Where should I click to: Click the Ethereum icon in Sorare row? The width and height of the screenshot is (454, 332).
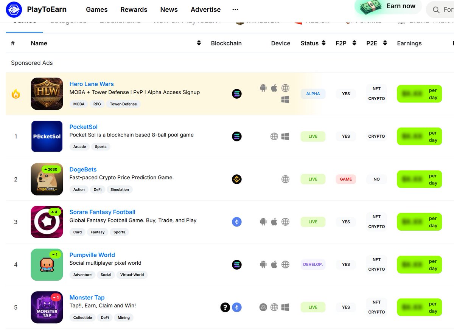[237, 222]
